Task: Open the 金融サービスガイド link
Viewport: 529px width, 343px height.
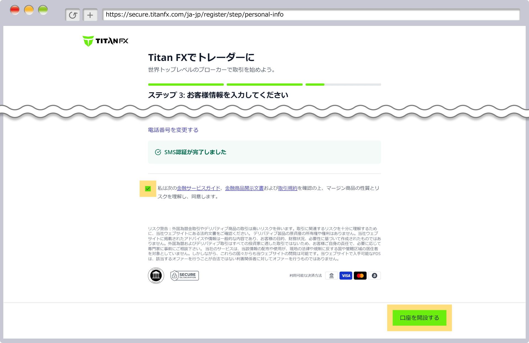Action: [198, 188]
